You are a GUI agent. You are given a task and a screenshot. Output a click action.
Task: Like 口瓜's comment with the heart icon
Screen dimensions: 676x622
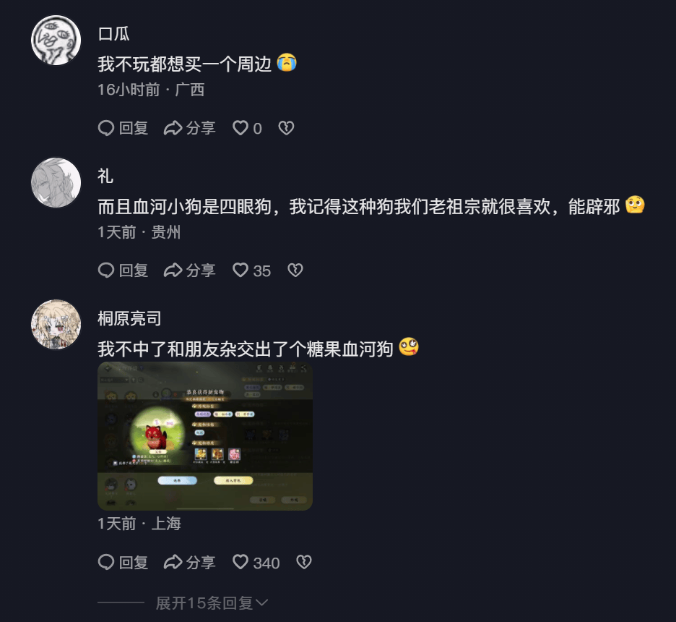point(240,128)
